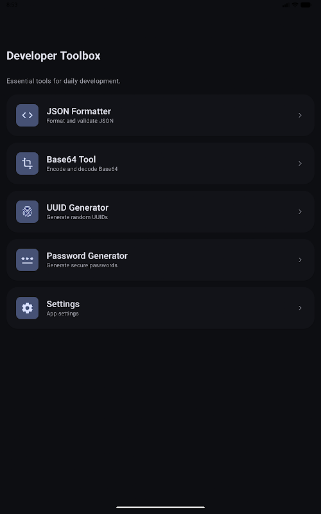Click the Developer Toolbox heading

53,56
